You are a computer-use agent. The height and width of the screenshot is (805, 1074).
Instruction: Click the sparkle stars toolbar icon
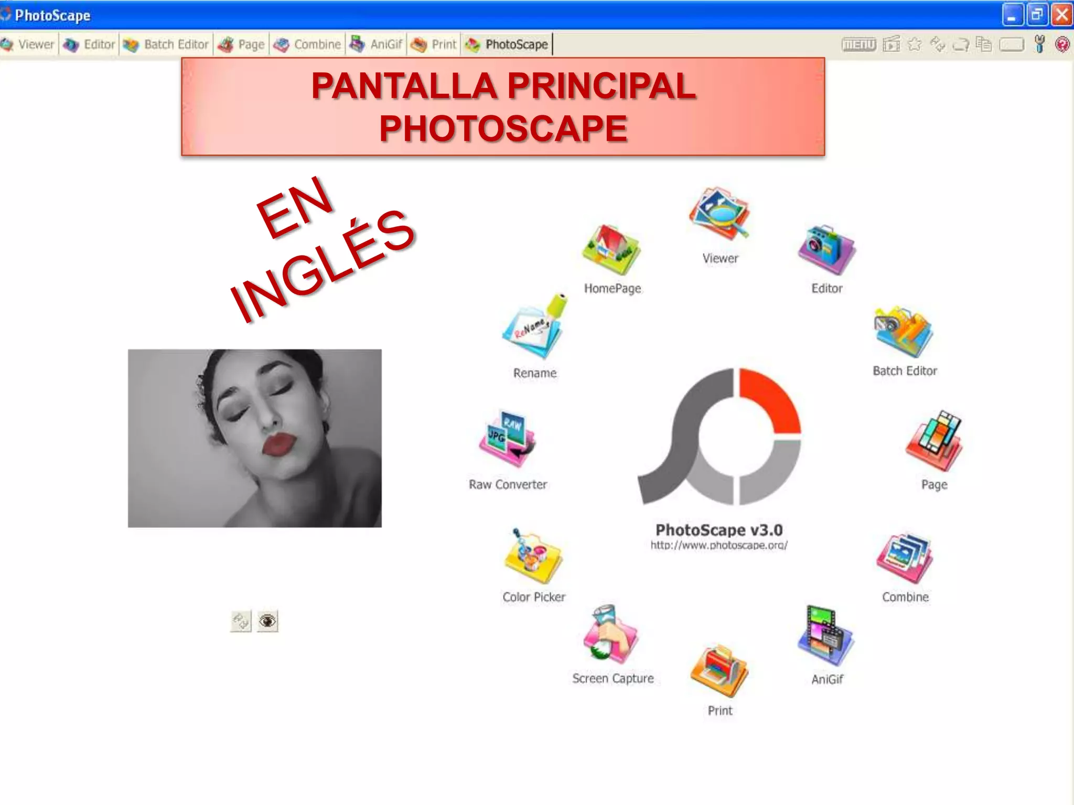click(937, 45)
